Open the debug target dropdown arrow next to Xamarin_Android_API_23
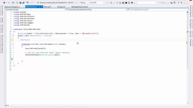This screenshot has height=108, width=193. tap(74, 3)
